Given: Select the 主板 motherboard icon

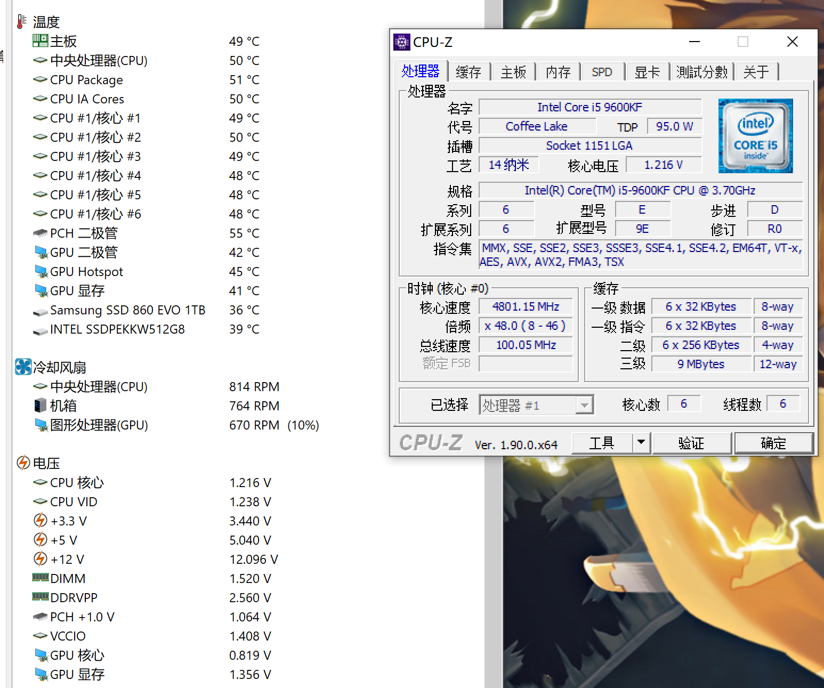Looking at the screenshot, I should [40, 41].
